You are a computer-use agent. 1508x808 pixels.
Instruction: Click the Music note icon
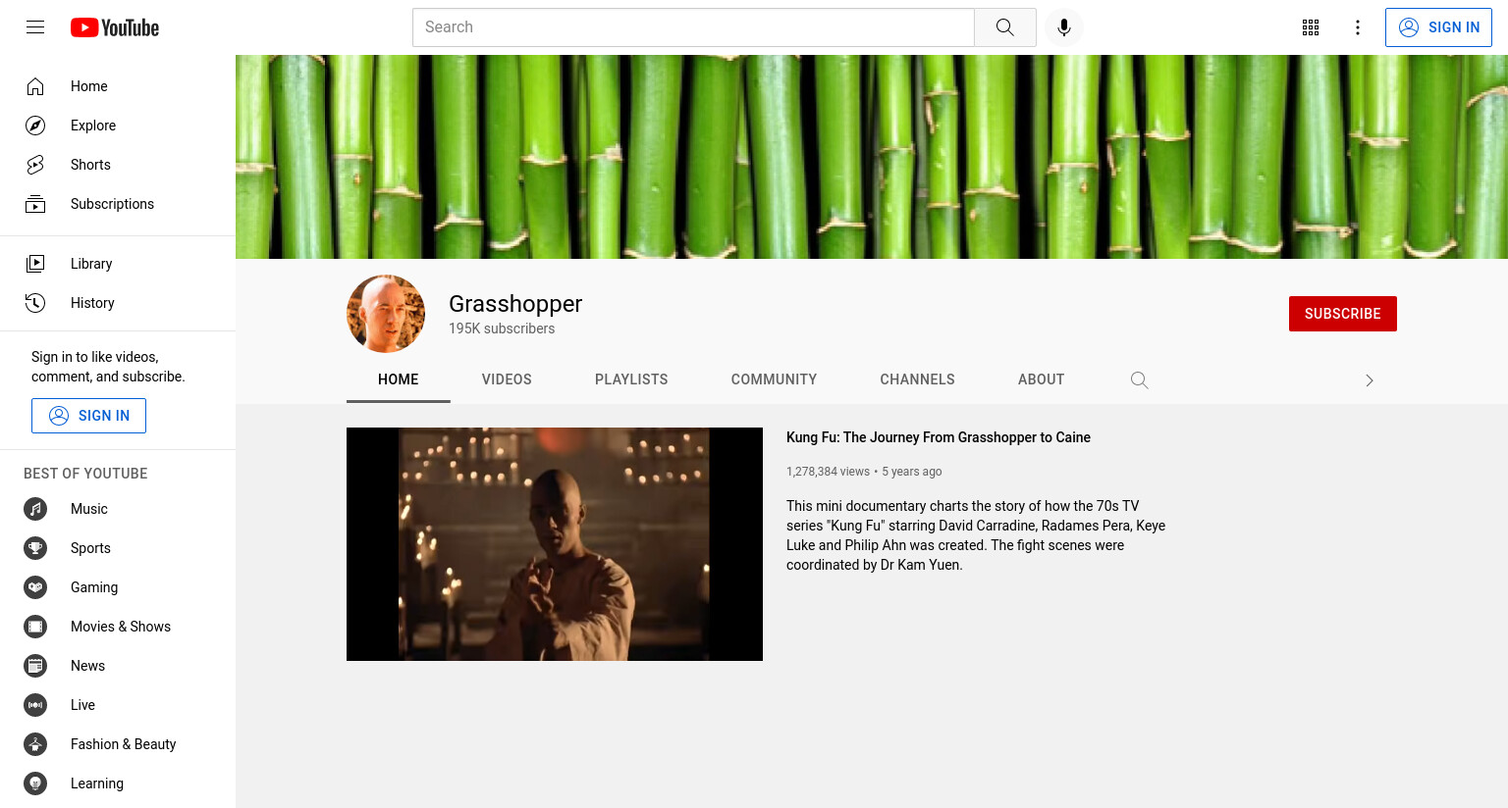pyautogui.click(x=35, y=509)
